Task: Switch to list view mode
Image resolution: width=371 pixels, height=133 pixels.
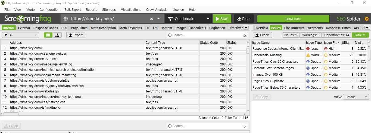Action: 48,35
